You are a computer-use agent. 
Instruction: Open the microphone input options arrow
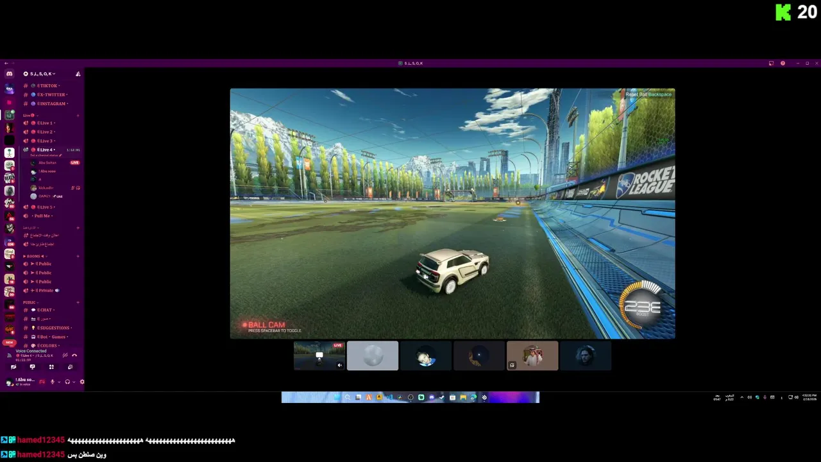[x=58, y=382]
